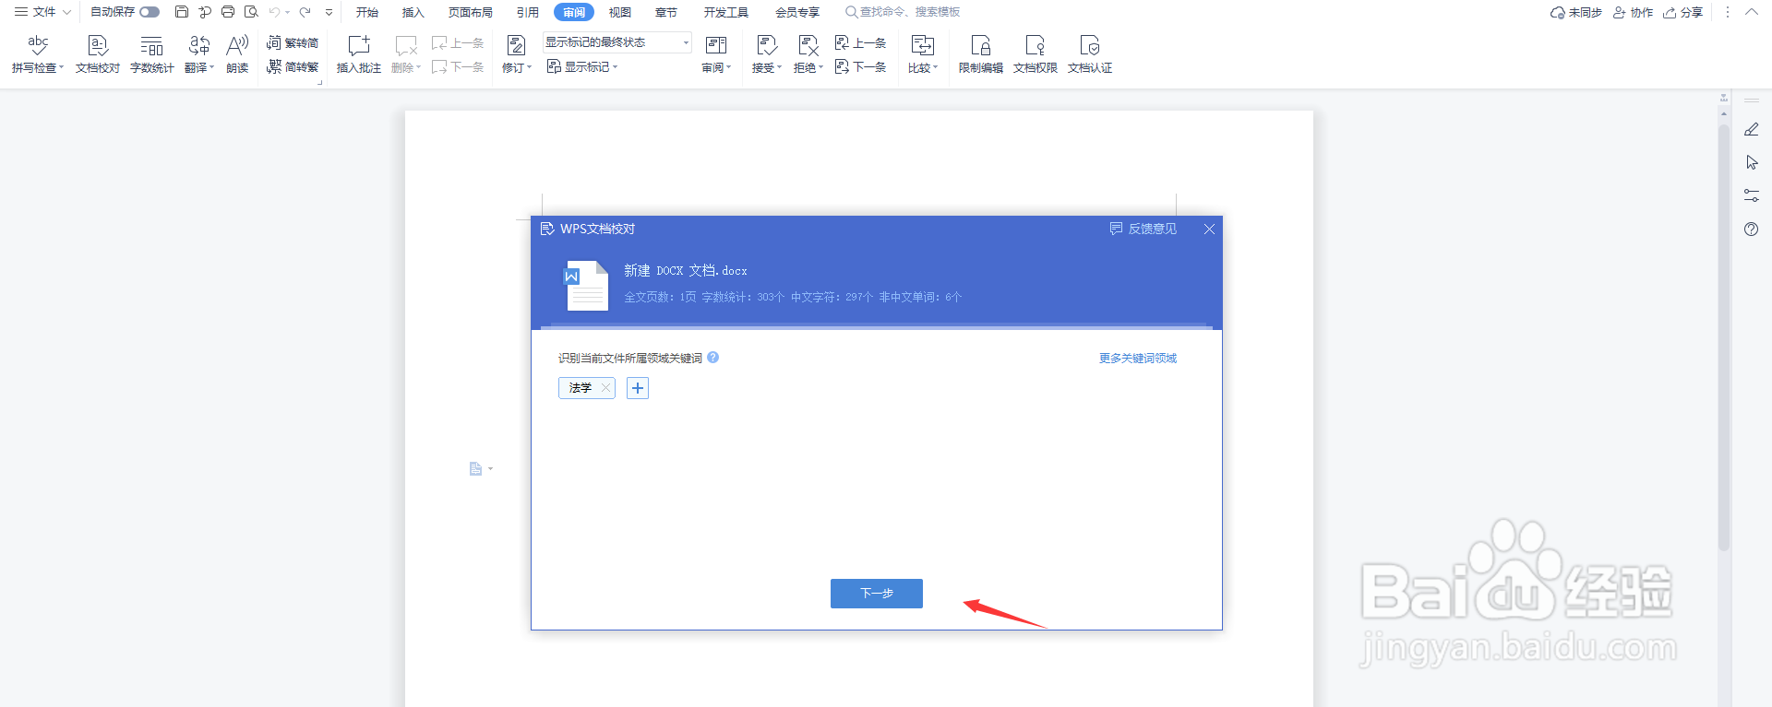The height and width of the screenshot is (707, 1772).
Task: Open the 审阅 review pane button
Action: point(716,54)
